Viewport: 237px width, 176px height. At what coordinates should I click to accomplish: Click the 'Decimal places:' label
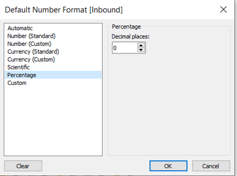pos(131,37)
